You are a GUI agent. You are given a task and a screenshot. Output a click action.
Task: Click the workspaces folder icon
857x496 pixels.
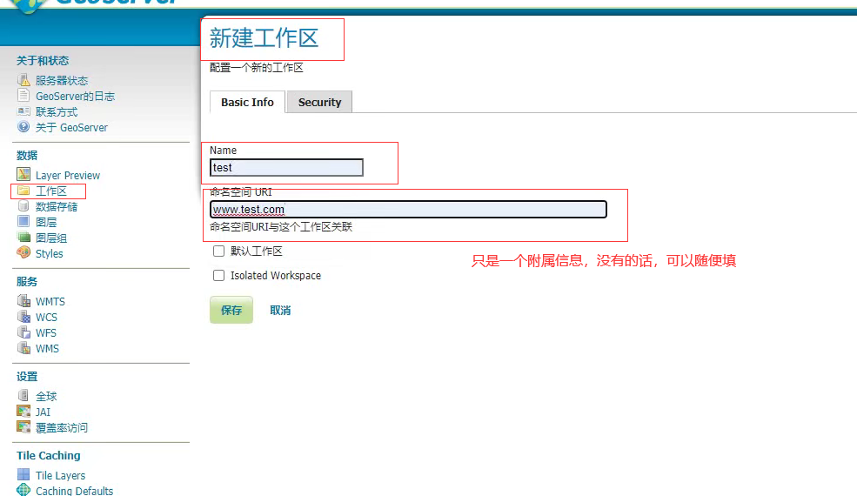[x=23, y=191]
